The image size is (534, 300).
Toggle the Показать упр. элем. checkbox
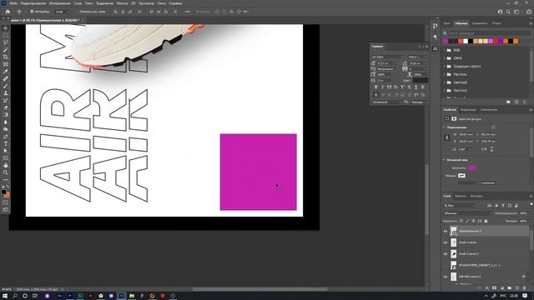click(x=77, y=12)
